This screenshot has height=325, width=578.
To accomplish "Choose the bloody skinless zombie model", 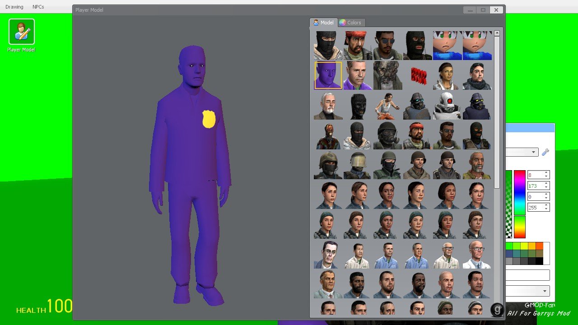I will [x=328, y=135].
